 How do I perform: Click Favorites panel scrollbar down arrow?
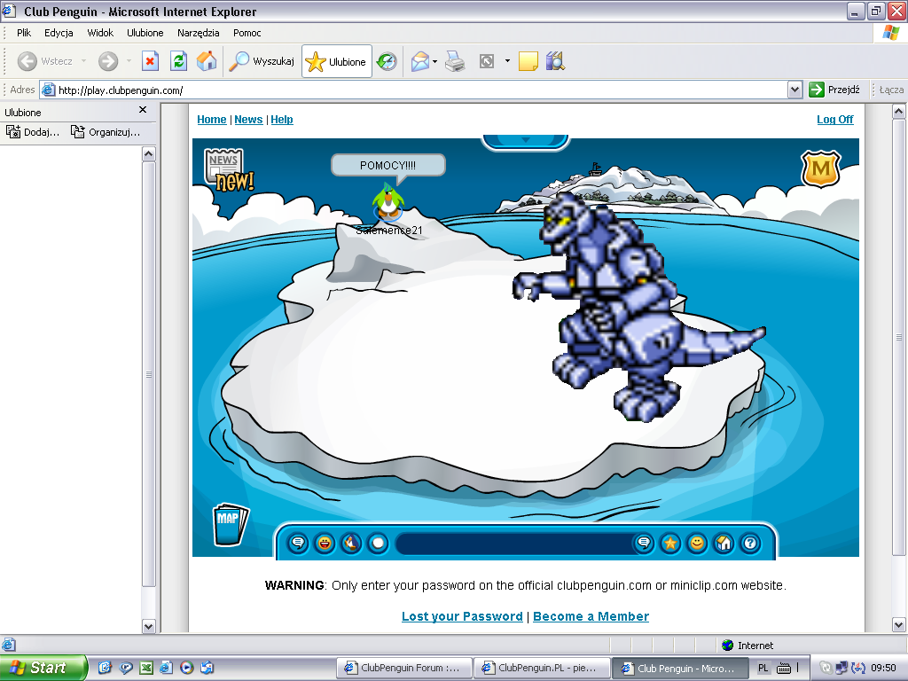[x=149, y=626]
